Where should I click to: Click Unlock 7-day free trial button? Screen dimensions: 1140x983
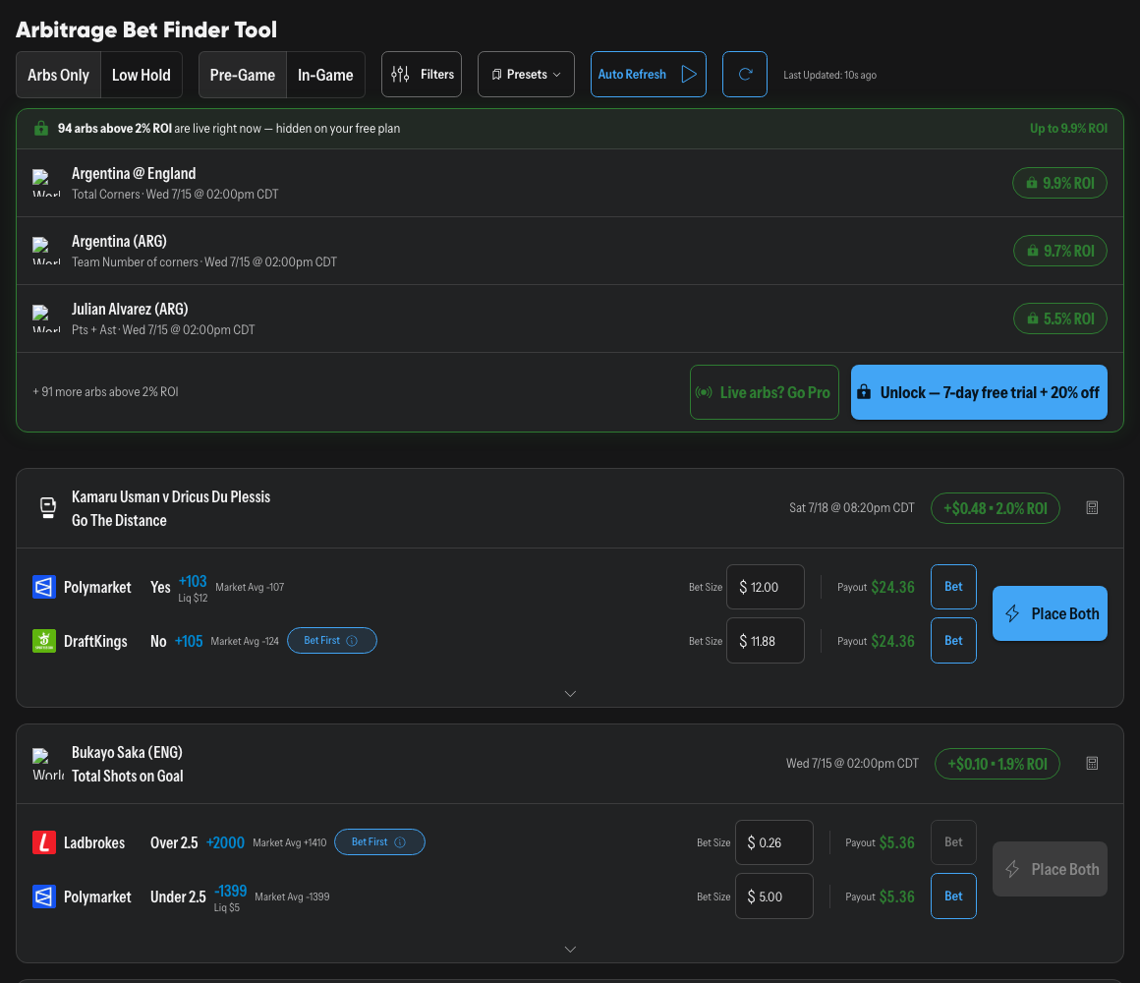[979, 392]
